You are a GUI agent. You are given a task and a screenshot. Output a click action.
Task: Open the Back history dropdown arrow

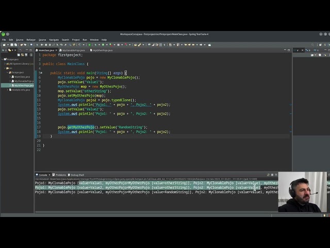197,45
